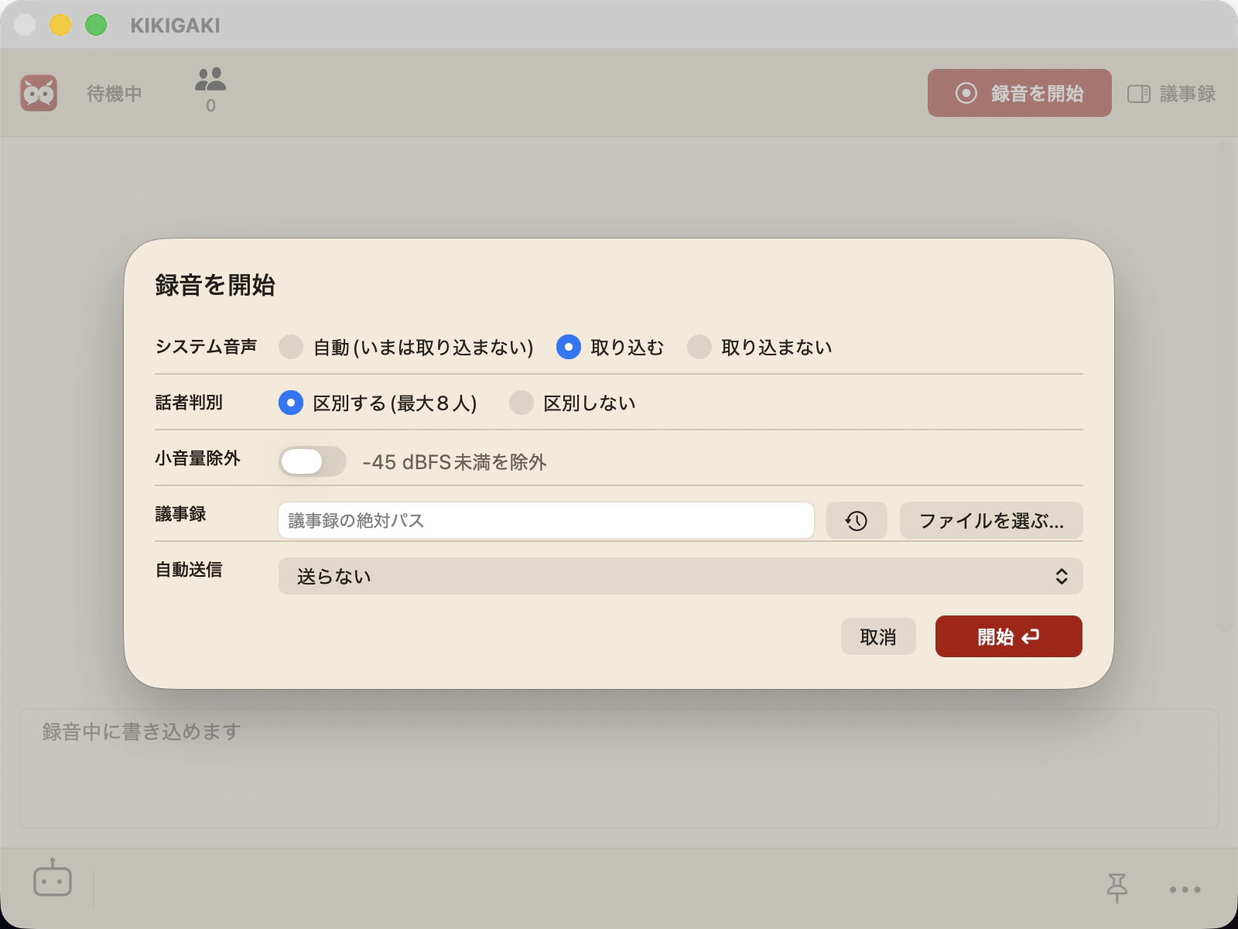Click the 取消 cancel button
This screenshot has height=929, width=1238.
878,636
